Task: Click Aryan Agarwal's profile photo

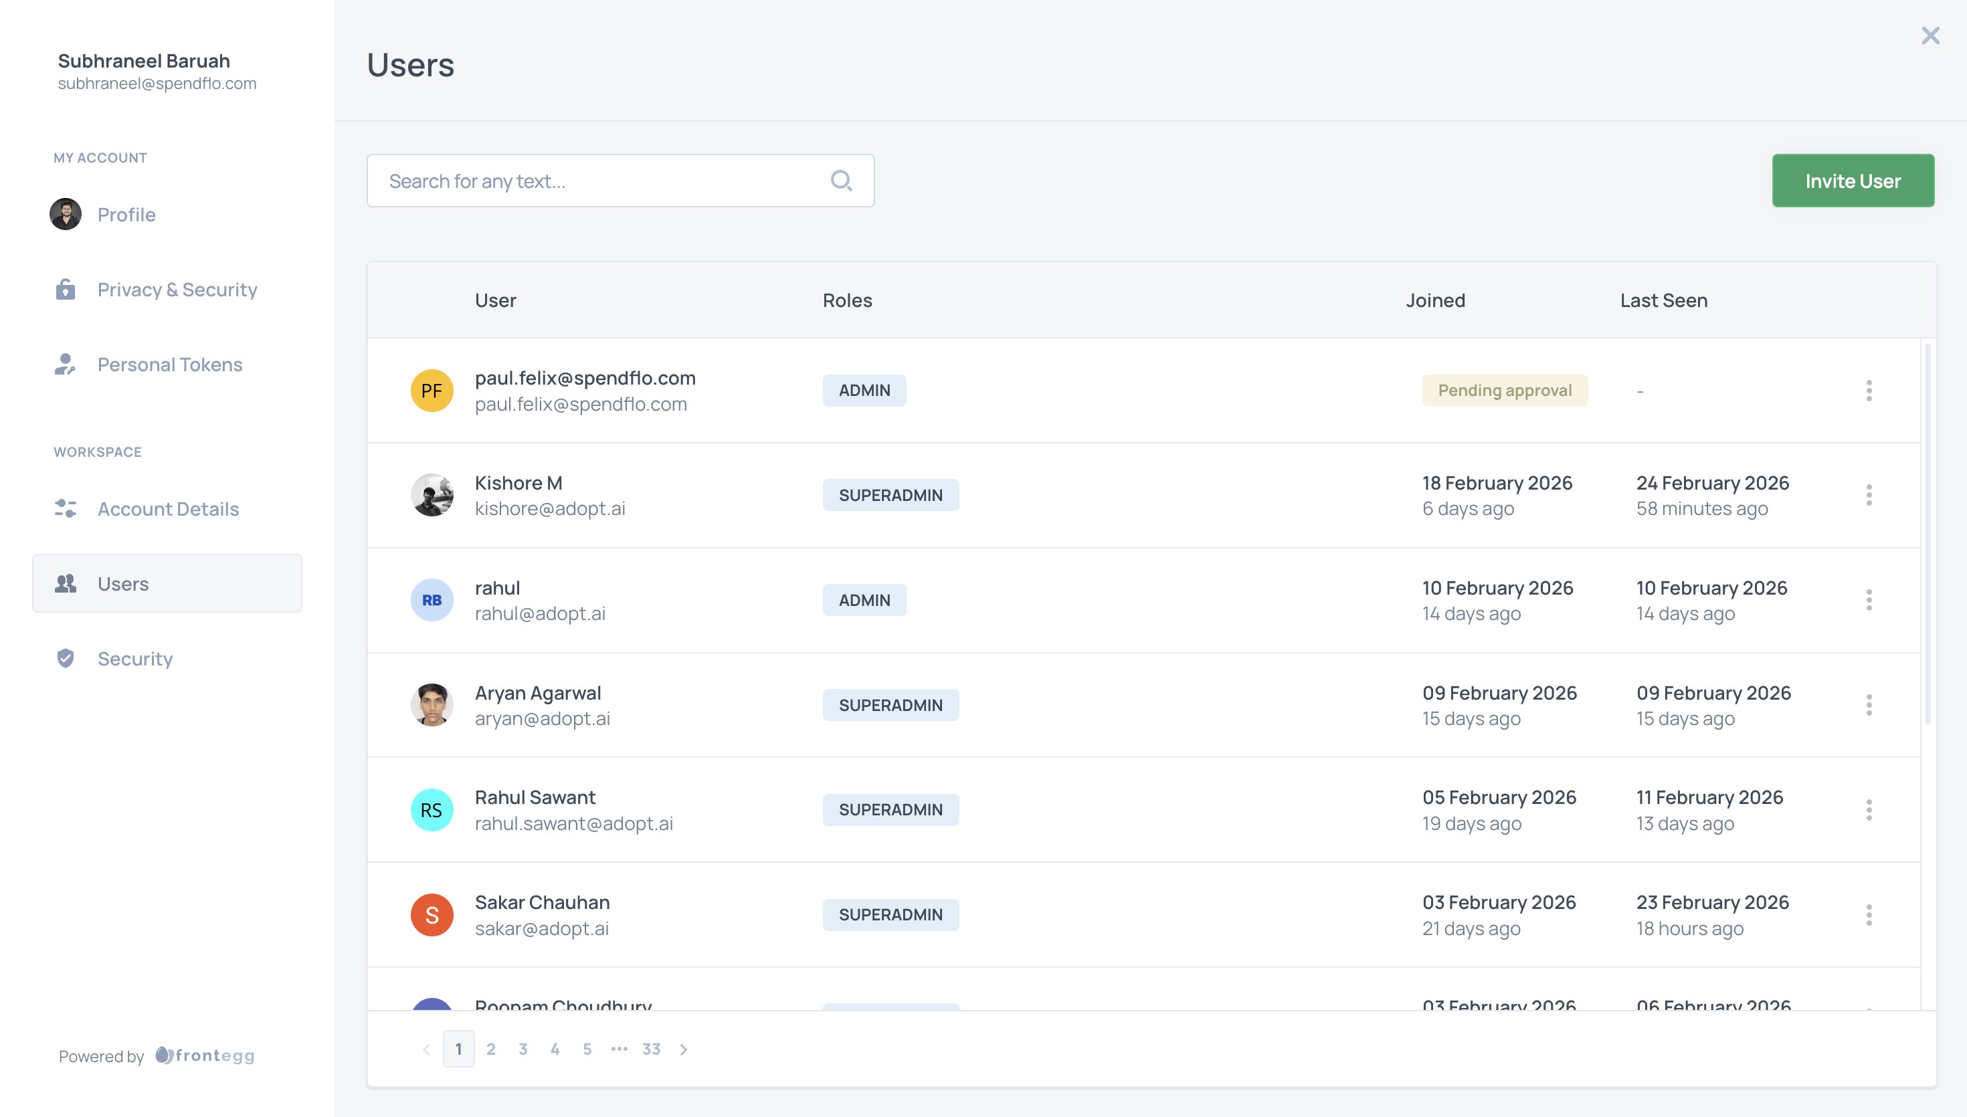Action: (x=431, y=704)
